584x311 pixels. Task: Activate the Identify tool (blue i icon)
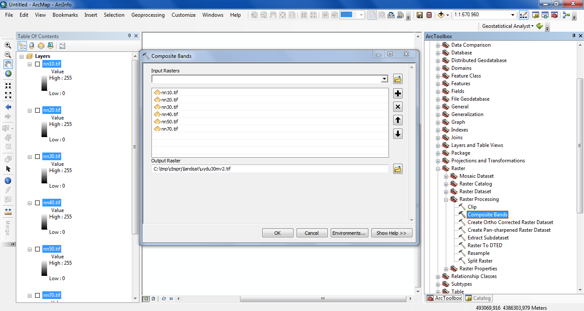(x=8, y=181)
